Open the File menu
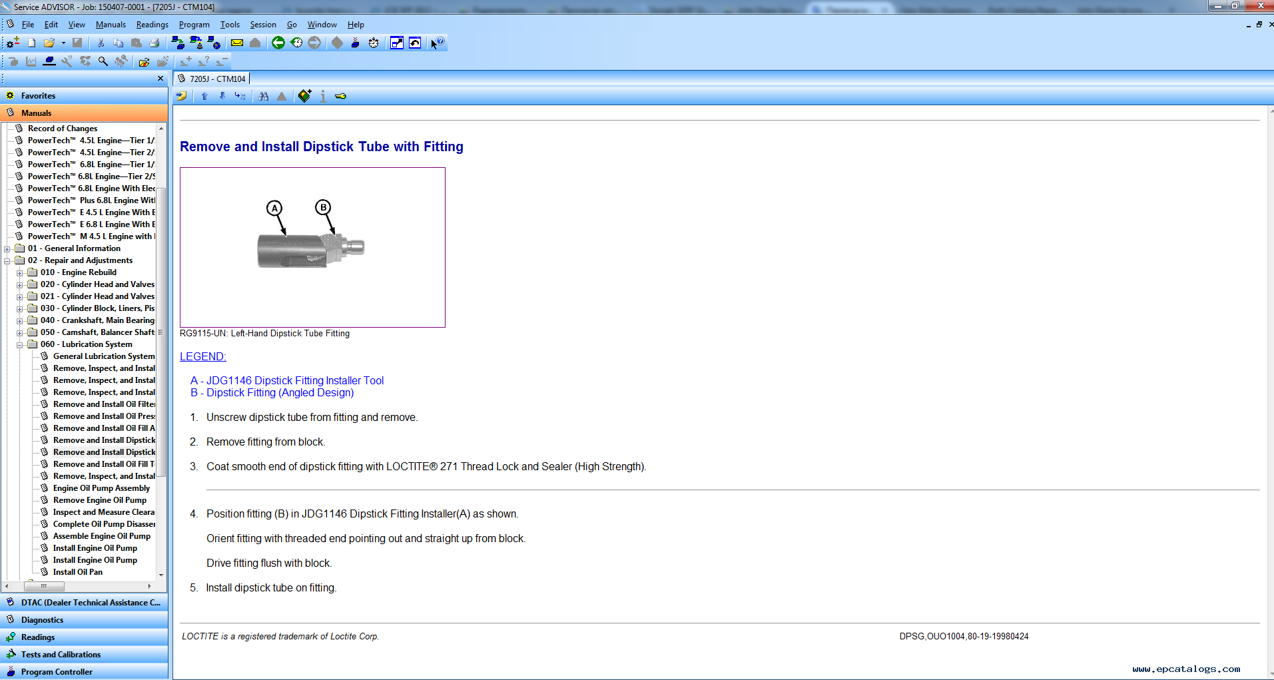This screenshot has height=680, width=1274. 28,25
